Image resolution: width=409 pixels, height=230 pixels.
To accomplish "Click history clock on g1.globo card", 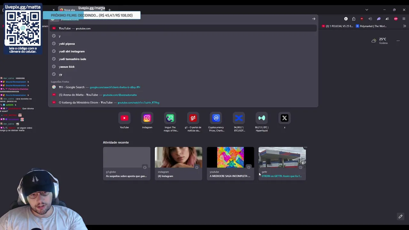I will (145, 167).
